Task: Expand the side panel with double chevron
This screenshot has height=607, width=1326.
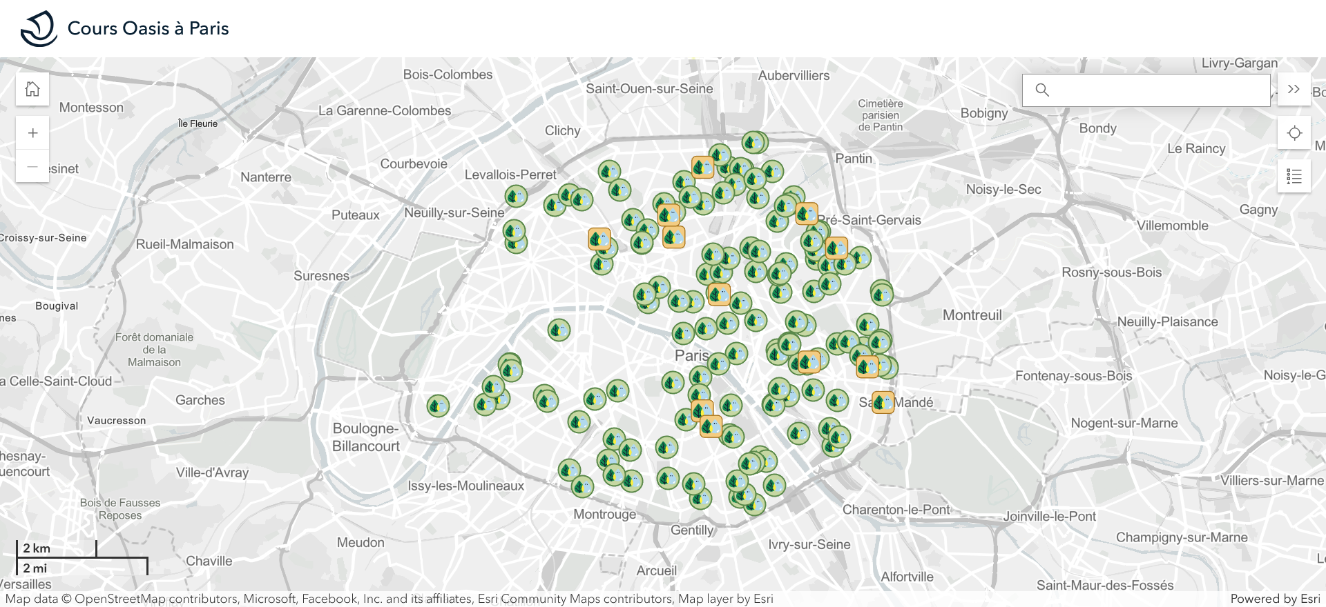Action: coord(1294,89)
